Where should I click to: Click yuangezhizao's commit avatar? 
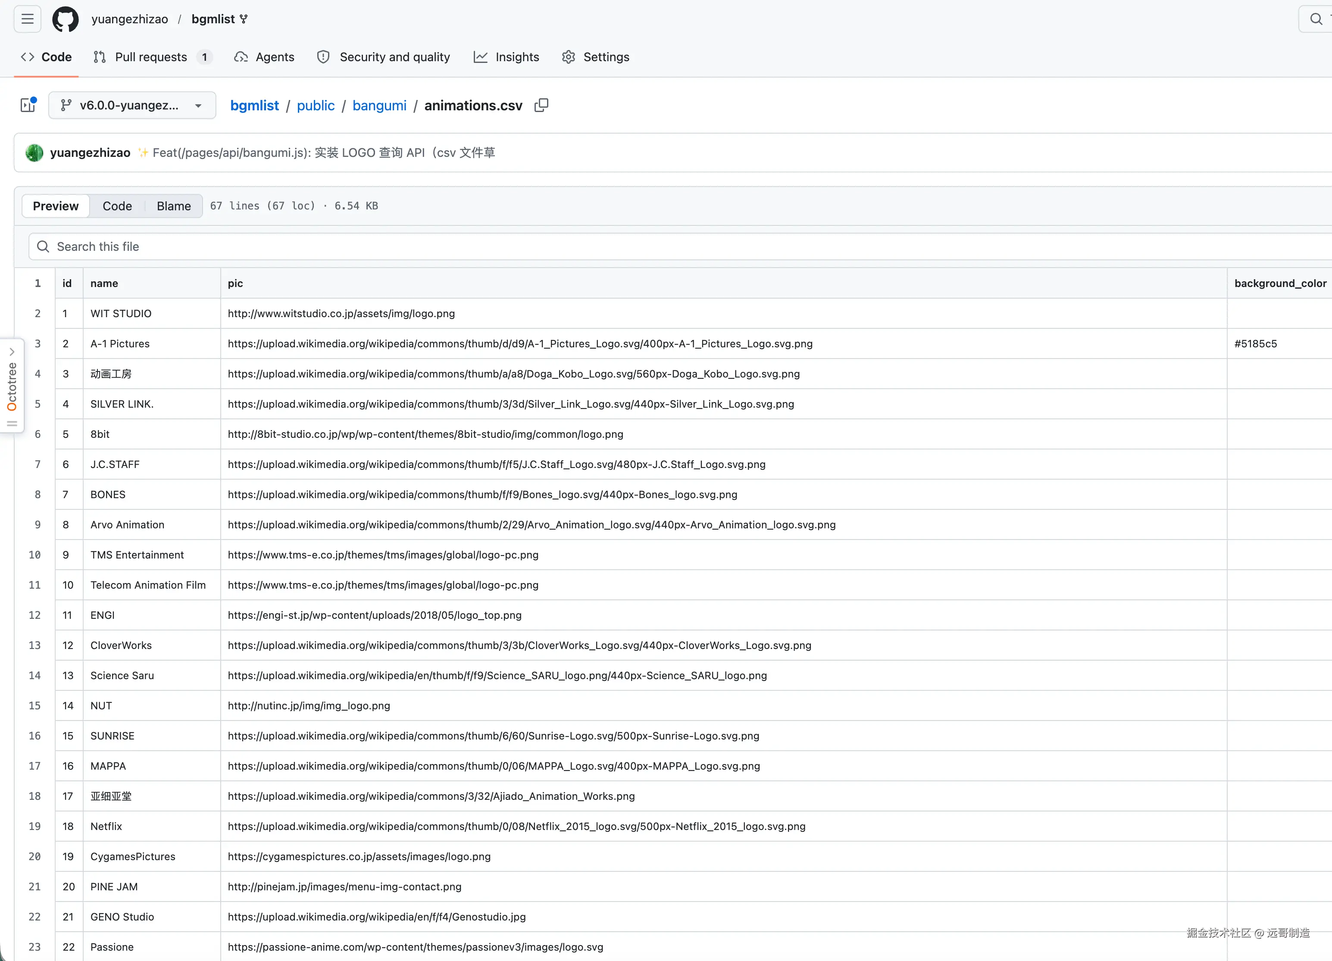[x=34, y=153]
